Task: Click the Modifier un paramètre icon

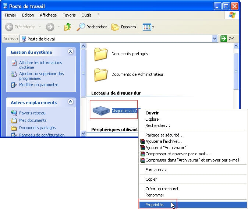Action: click(x=14, y=85)
